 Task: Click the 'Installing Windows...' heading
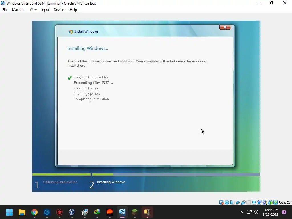88,48
